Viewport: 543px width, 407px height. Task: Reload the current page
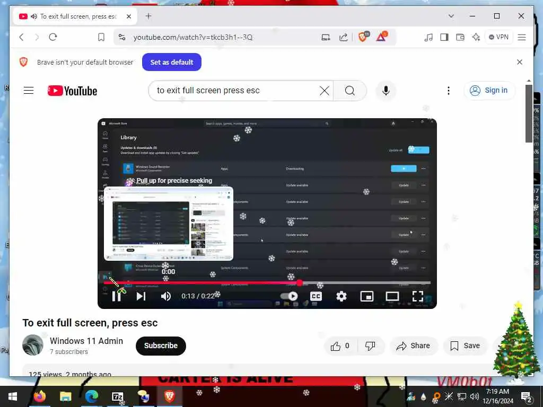point(53,37)
